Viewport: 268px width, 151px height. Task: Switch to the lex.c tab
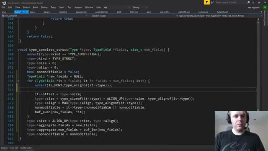coord(4,12)
